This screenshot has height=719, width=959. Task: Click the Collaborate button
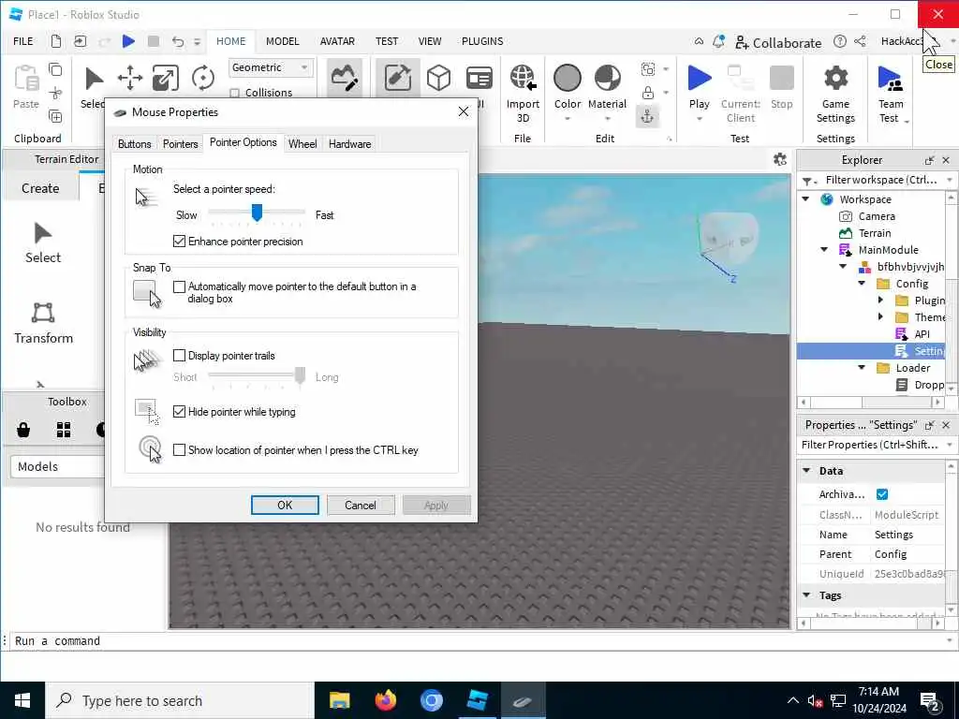pyautogui.click(x=778, y=42)
